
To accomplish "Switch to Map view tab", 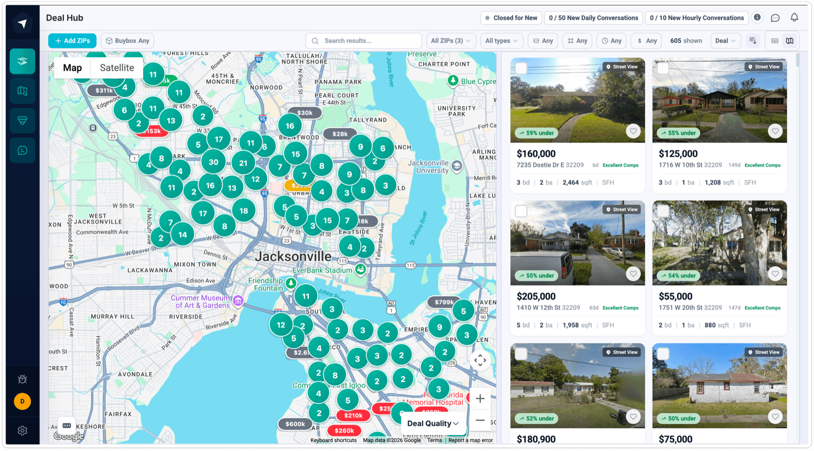I will tap(72, 68).
